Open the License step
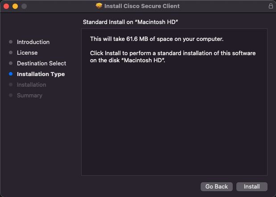Screen dimensions: 276x197 pos(27,53)
